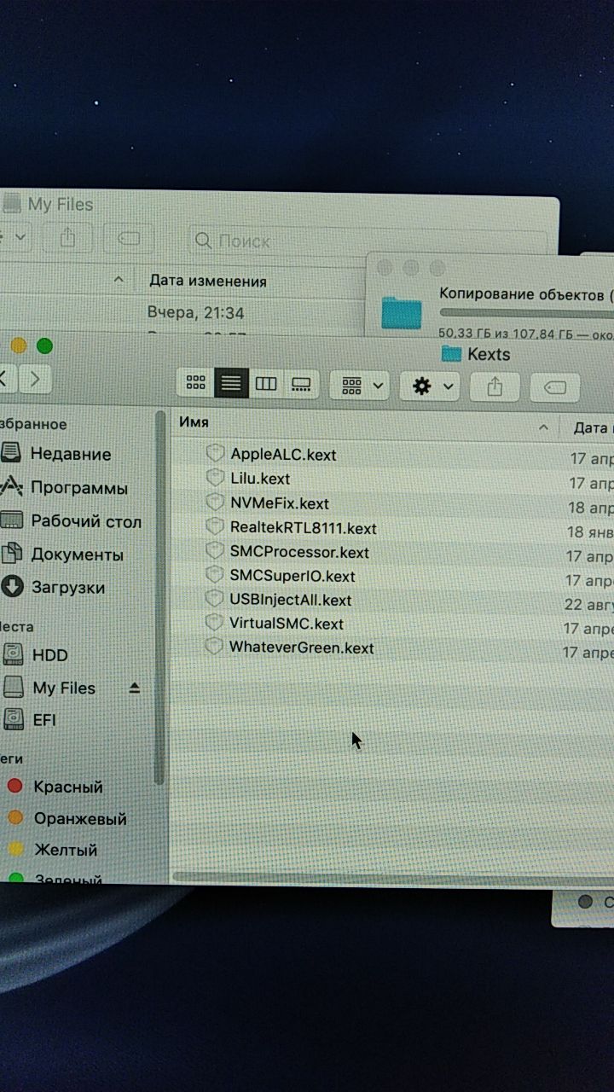
Task: Click the sidebar vertical scrollbar
Action: click(159, 597)
